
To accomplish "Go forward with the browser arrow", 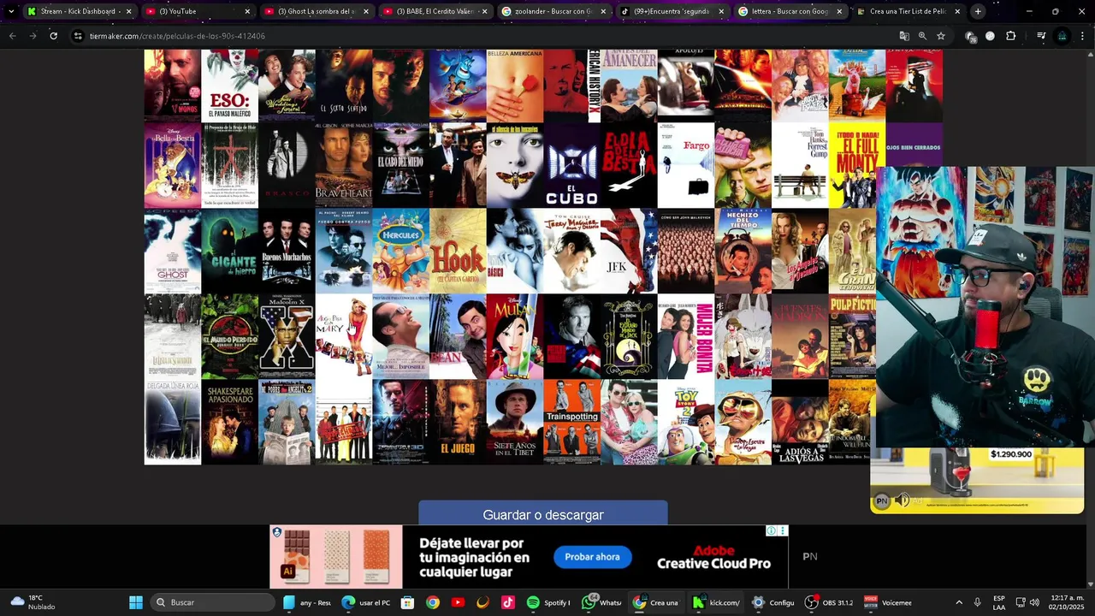I will tap(33, 36).
